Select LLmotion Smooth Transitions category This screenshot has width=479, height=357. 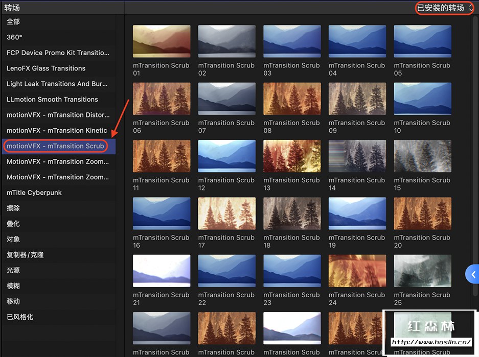point(59,100)
